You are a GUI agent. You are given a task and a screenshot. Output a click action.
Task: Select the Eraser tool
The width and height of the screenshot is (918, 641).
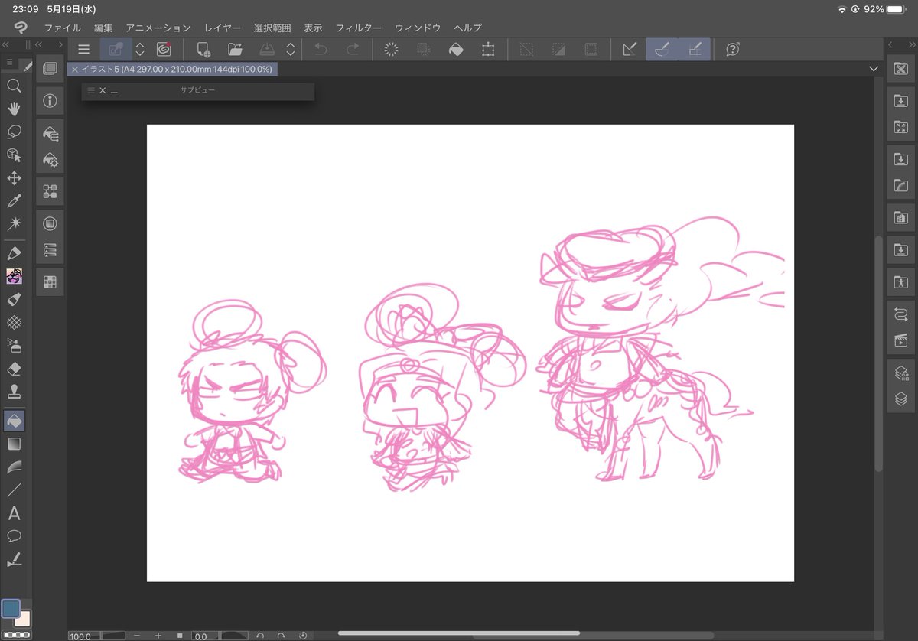point(14,369)
